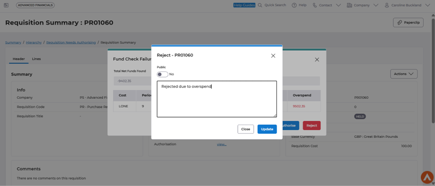Click the Requisition Cost 100.00 value
The width and height of the screenshot is (435, 186).
(406, 146)
